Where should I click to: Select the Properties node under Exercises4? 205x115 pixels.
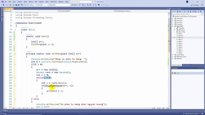click(x=181, y=28)
